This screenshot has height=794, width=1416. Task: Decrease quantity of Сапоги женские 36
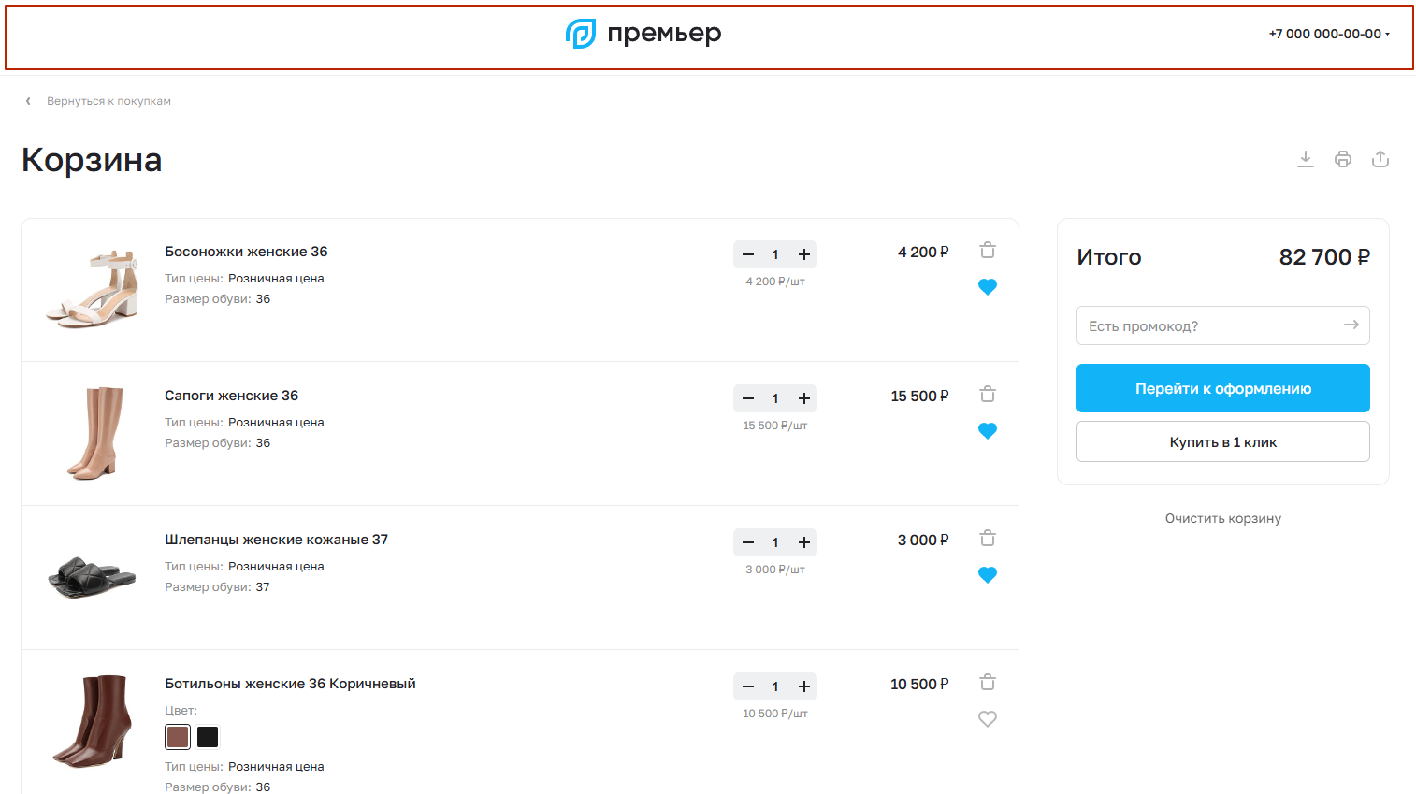tap(748, 398)
